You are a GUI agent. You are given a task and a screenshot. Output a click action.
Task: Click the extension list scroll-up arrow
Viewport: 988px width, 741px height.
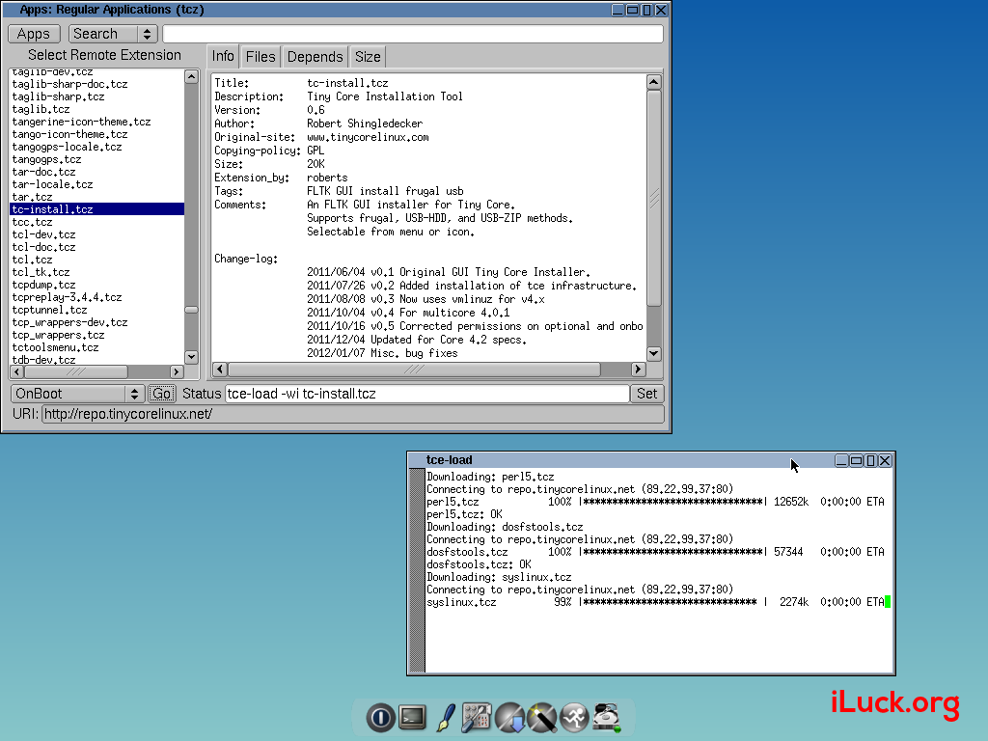coord(192,76)
